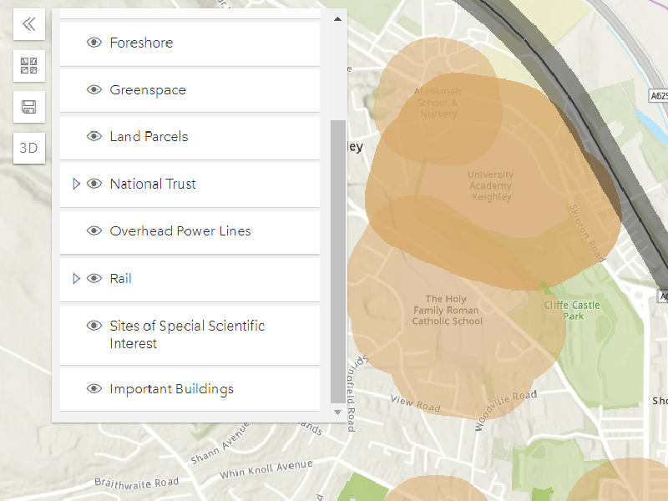The image size is (668, 501).
Task: Switch to 3D view
Action: tap(29, 149)
